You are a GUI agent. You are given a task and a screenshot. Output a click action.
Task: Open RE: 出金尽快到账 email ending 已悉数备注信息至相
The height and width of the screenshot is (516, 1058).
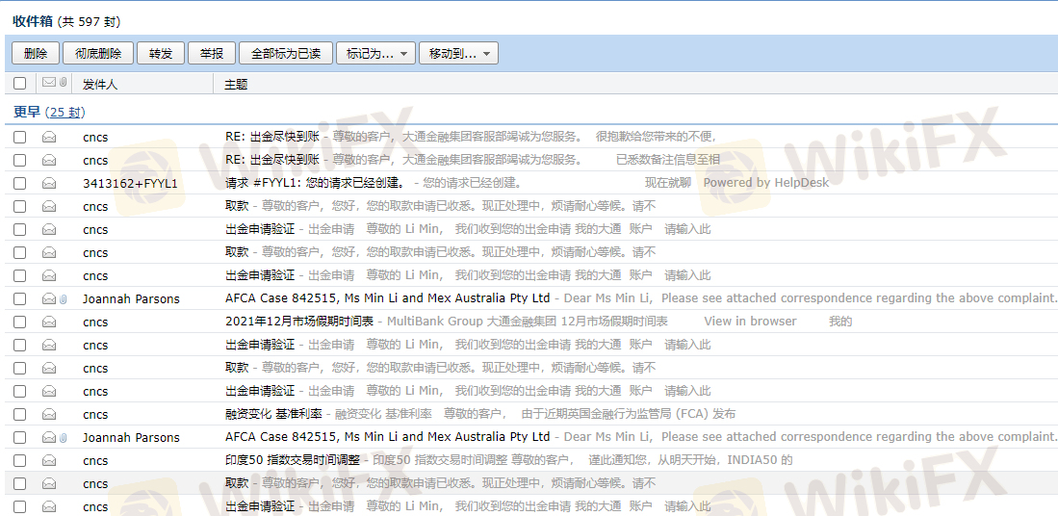[x=271, y=160]
